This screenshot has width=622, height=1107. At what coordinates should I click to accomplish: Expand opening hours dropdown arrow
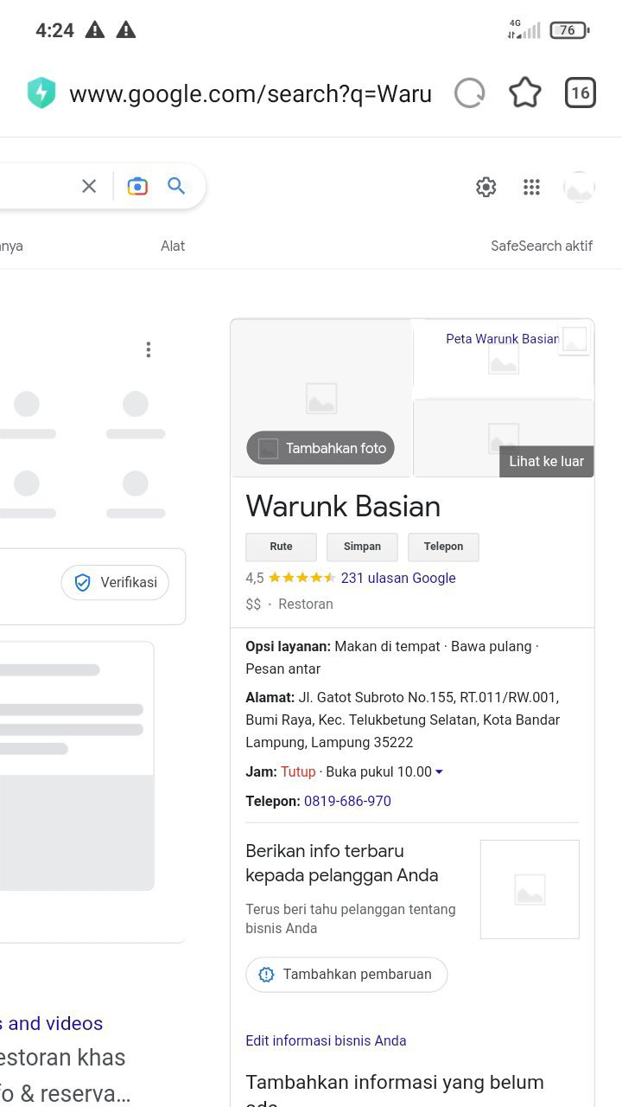[x=439, y=772]
